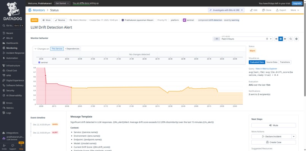Open the More dropdown menu

coord(295,10)
